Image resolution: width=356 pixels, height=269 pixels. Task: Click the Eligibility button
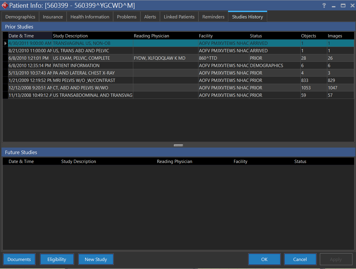pyautogui.click(x=57, y=259)
